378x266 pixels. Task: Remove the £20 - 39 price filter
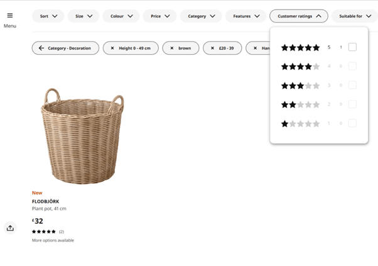[213, 48]
